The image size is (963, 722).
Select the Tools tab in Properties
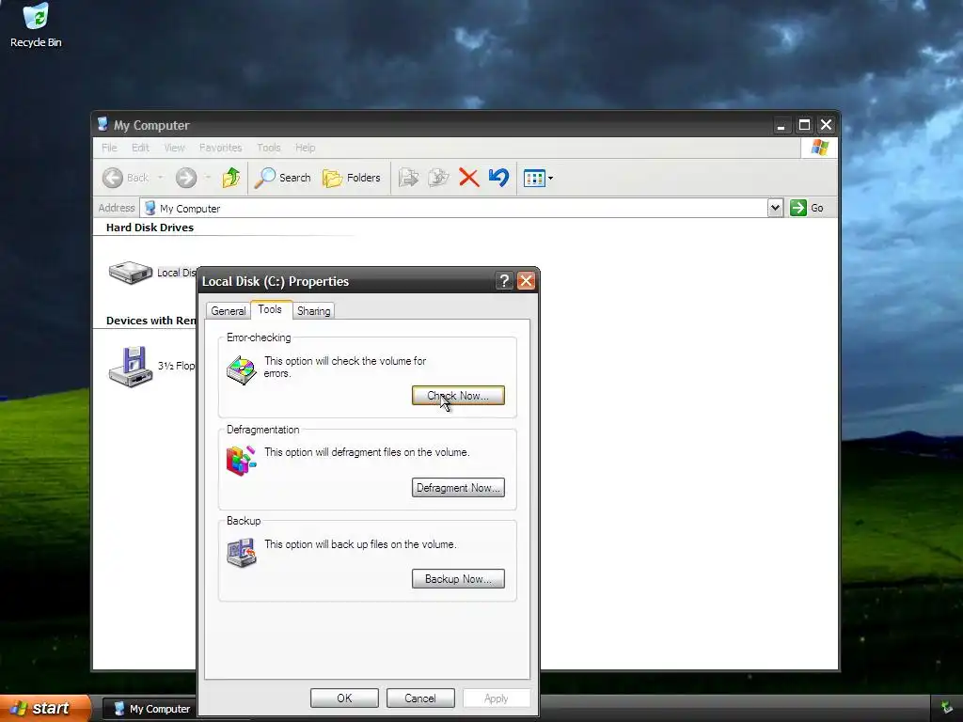coord(270,309)
